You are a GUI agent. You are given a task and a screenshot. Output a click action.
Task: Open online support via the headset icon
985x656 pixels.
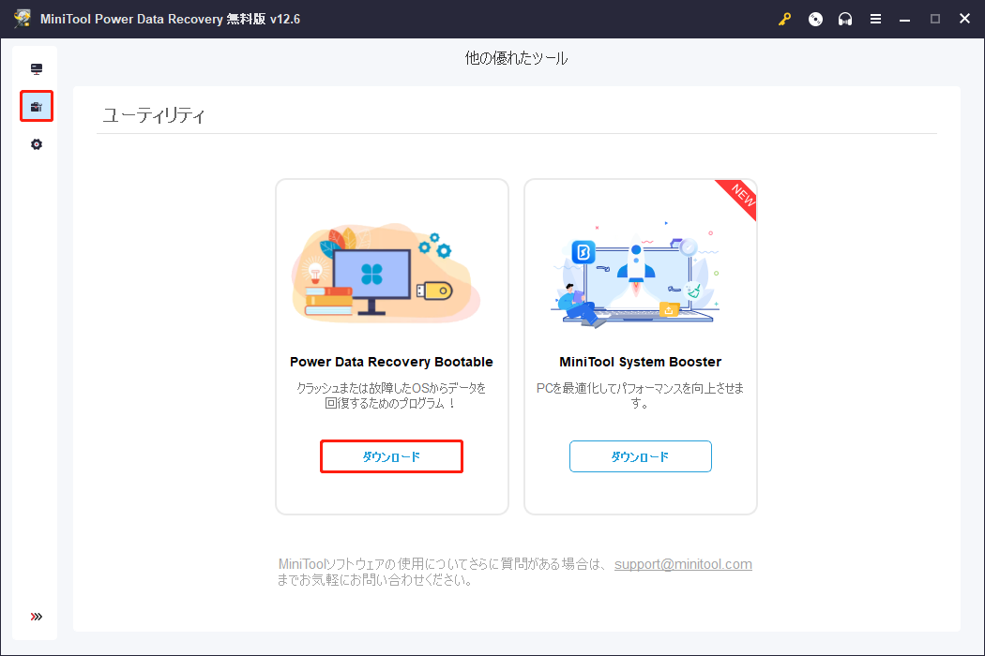(844, 18)
